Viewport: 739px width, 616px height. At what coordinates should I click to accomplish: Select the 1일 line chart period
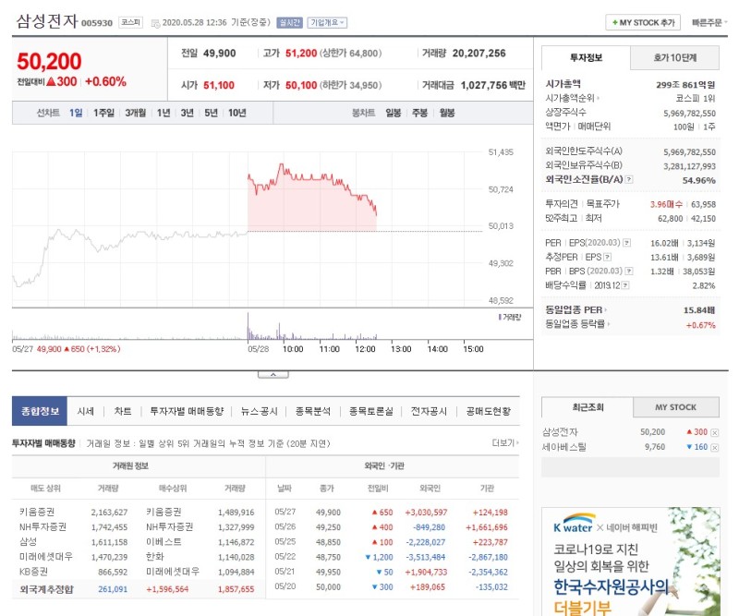click(76, 113)
